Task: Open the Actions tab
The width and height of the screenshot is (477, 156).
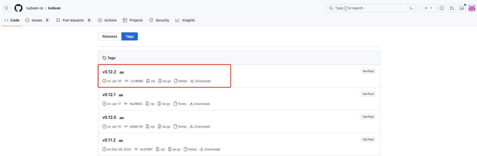Action: click(107, 20)
